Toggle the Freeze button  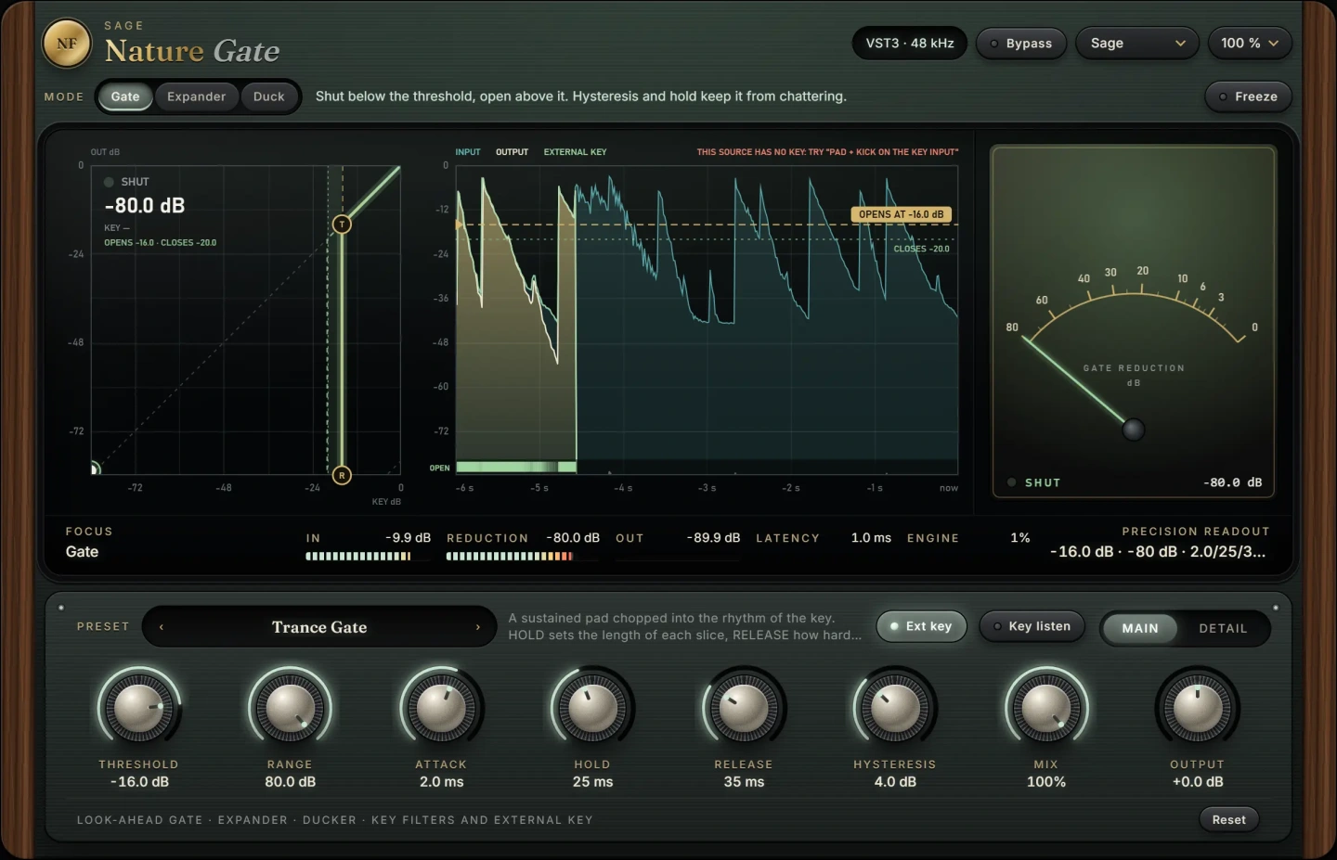1248,96
